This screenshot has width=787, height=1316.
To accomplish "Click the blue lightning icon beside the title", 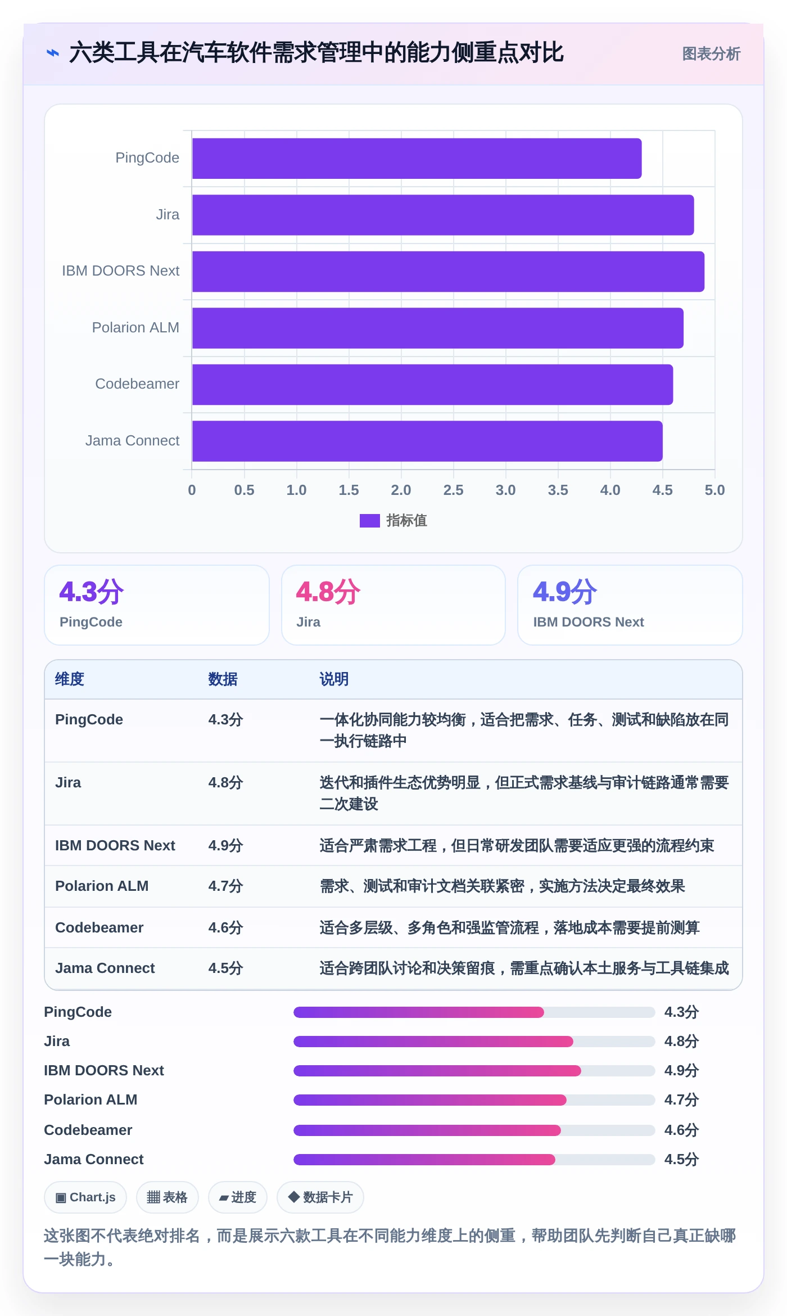I will coord(53,53).
